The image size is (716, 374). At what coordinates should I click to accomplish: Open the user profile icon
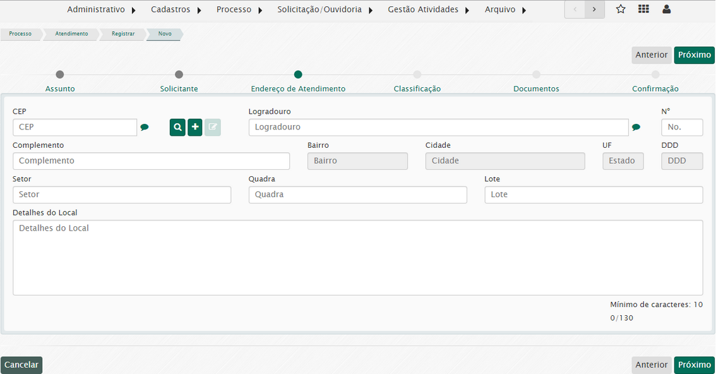pyautogui.click(x=666, y=9)
